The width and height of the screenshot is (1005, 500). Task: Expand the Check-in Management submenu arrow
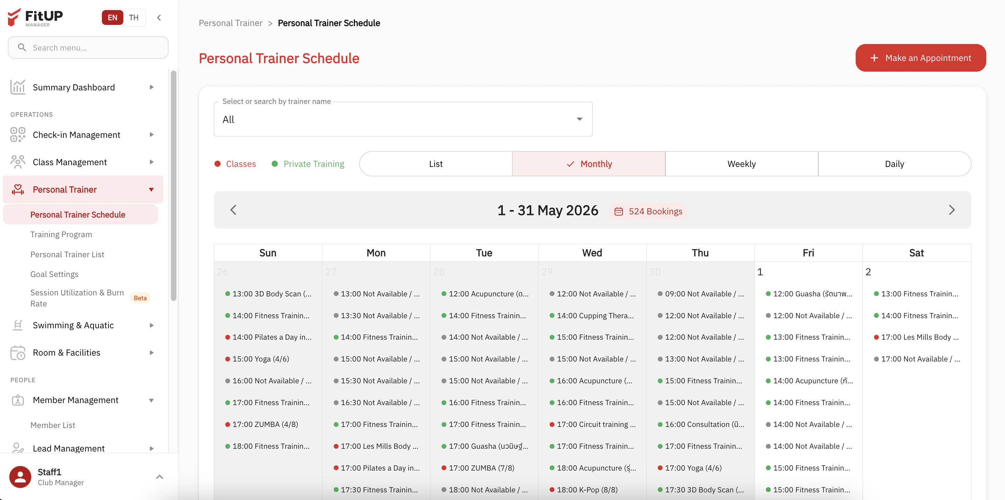[x=152, y=134]
